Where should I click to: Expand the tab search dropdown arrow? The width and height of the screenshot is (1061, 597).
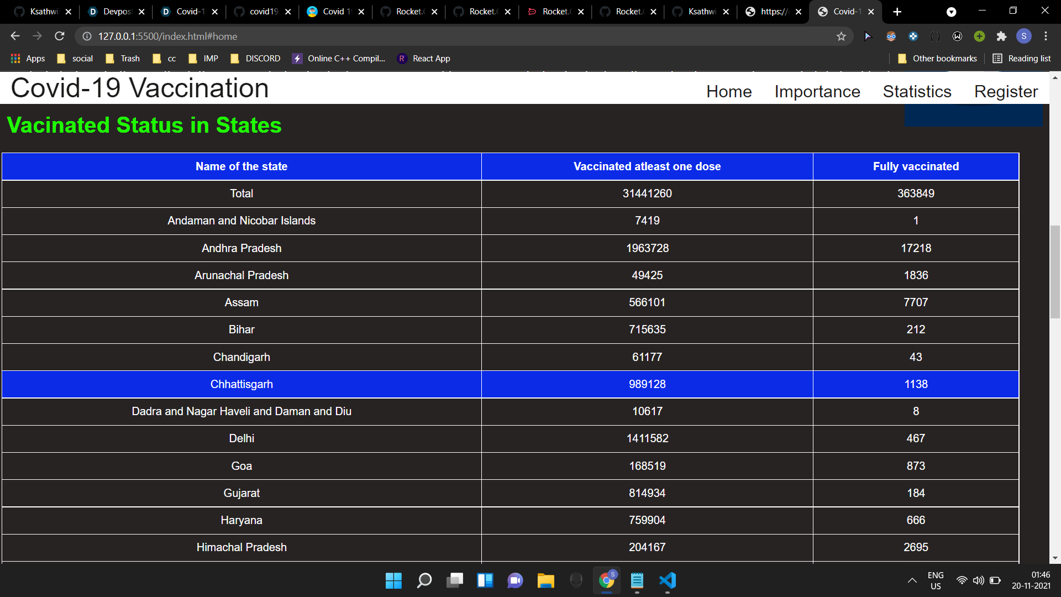[x=951, y=12]
